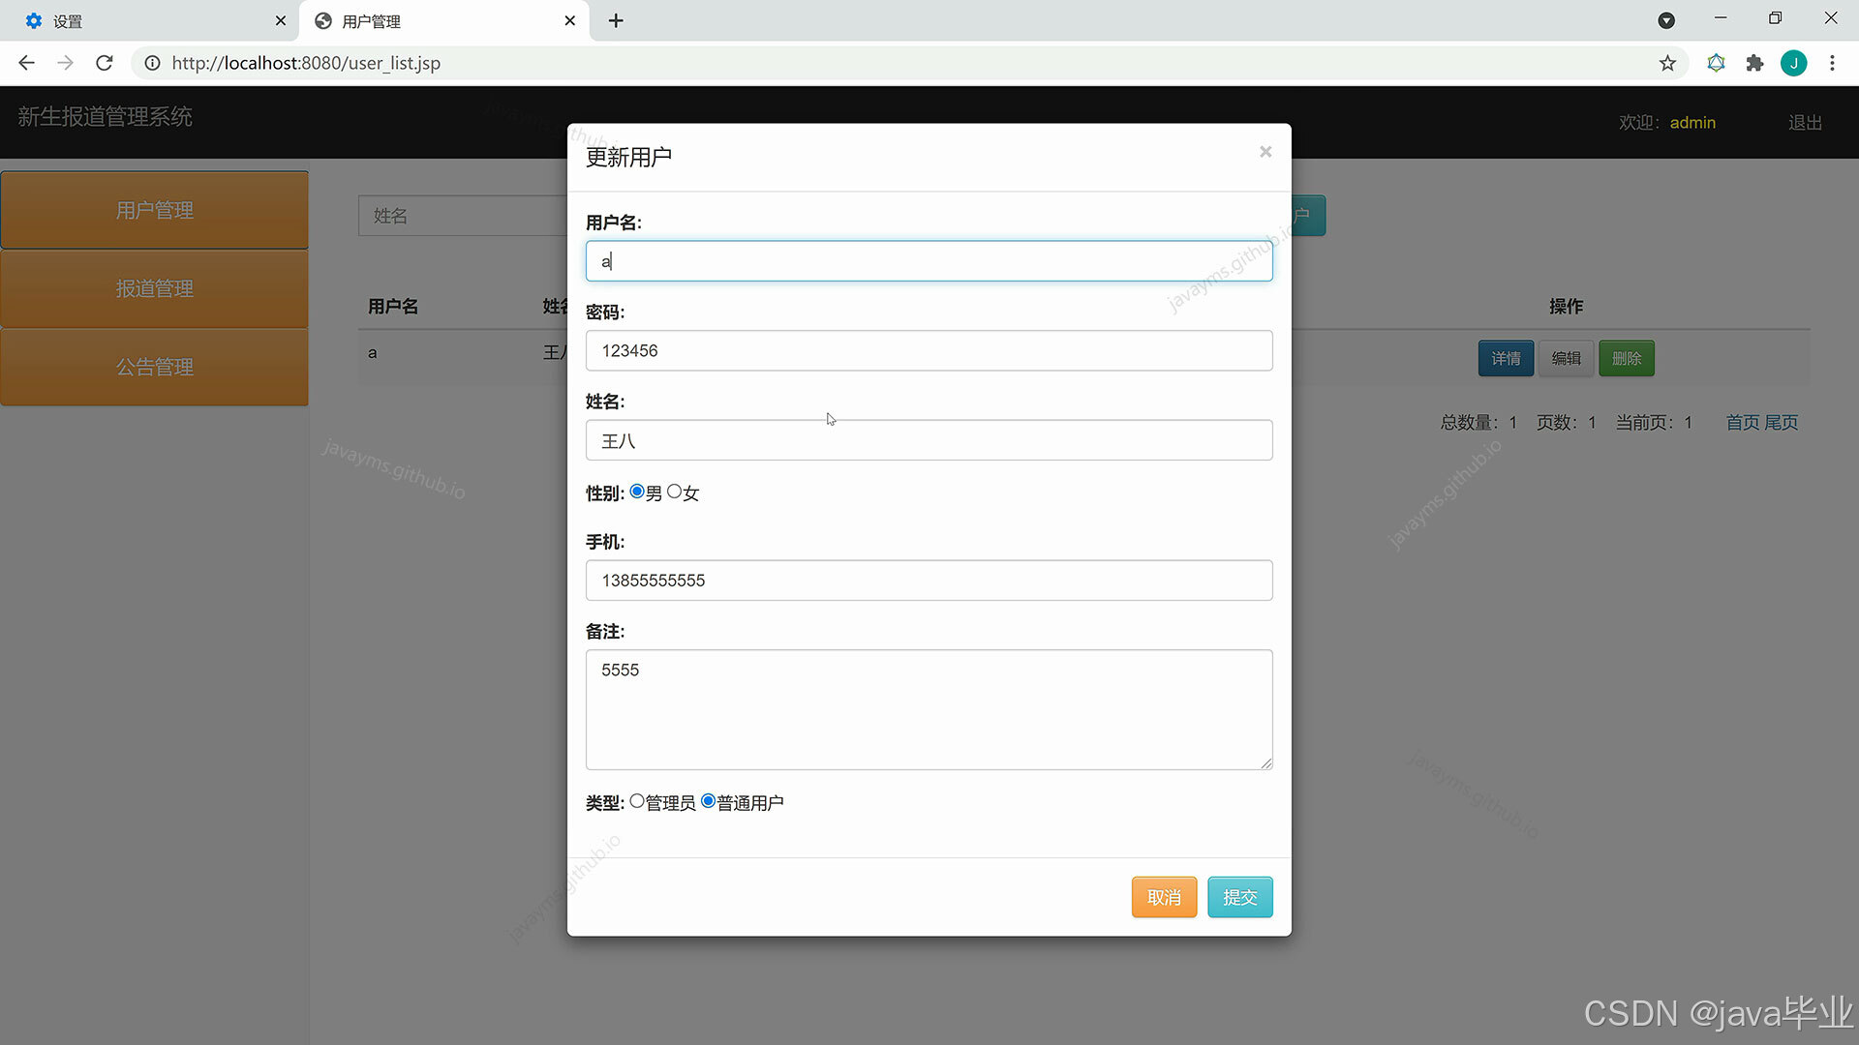Select the 管理员 type radio button

tap(637, 801)
